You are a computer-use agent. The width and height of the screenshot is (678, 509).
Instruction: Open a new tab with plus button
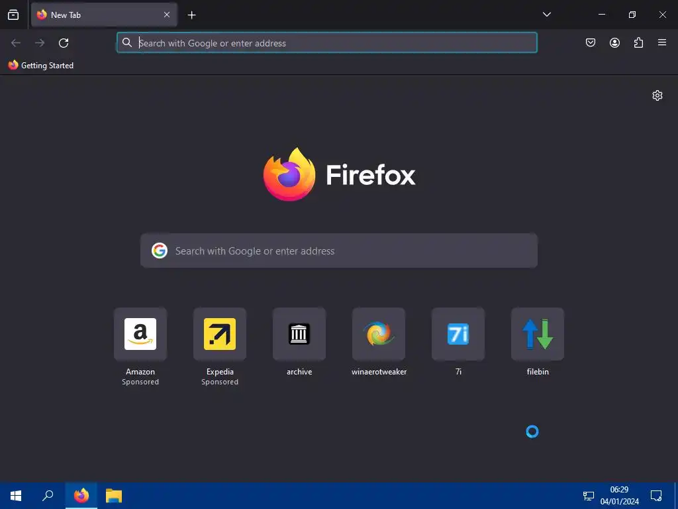191,15
